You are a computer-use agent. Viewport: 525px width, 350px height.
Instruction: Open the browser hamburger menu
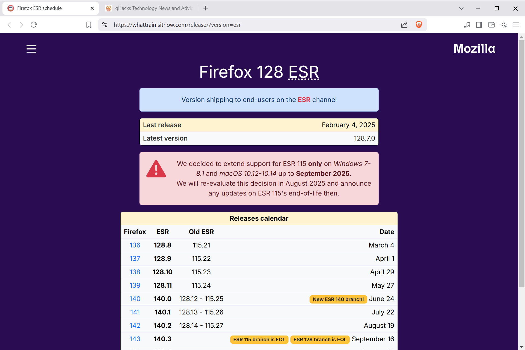pyautogui.click(x=516, y=25)
